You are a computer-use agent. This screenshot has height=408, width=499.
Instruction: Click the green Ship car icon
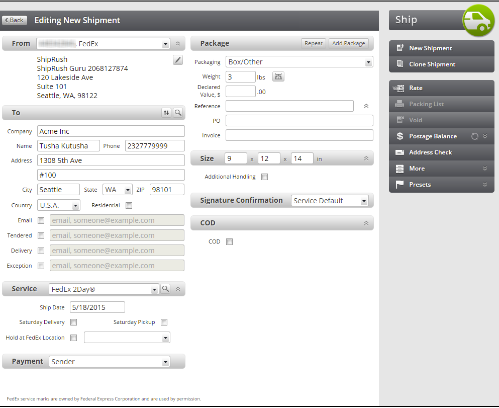478,21
